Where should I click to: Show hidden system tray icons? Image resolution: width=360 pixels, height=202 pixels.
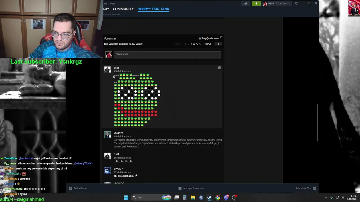point(326,198)
